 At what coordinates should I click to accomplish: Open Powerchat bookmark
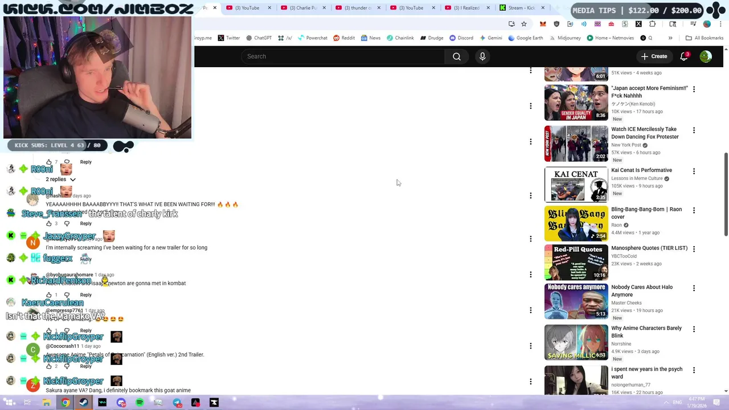click(x=312, y=38)
